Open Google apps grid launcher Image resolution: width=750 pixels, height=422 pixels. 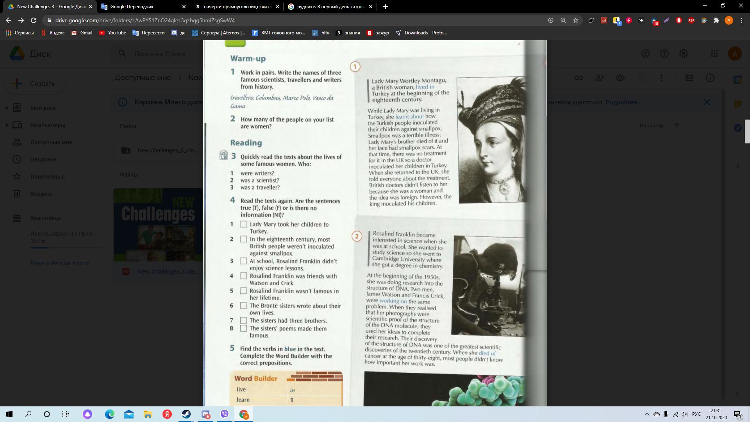click(x=714, y=54)
